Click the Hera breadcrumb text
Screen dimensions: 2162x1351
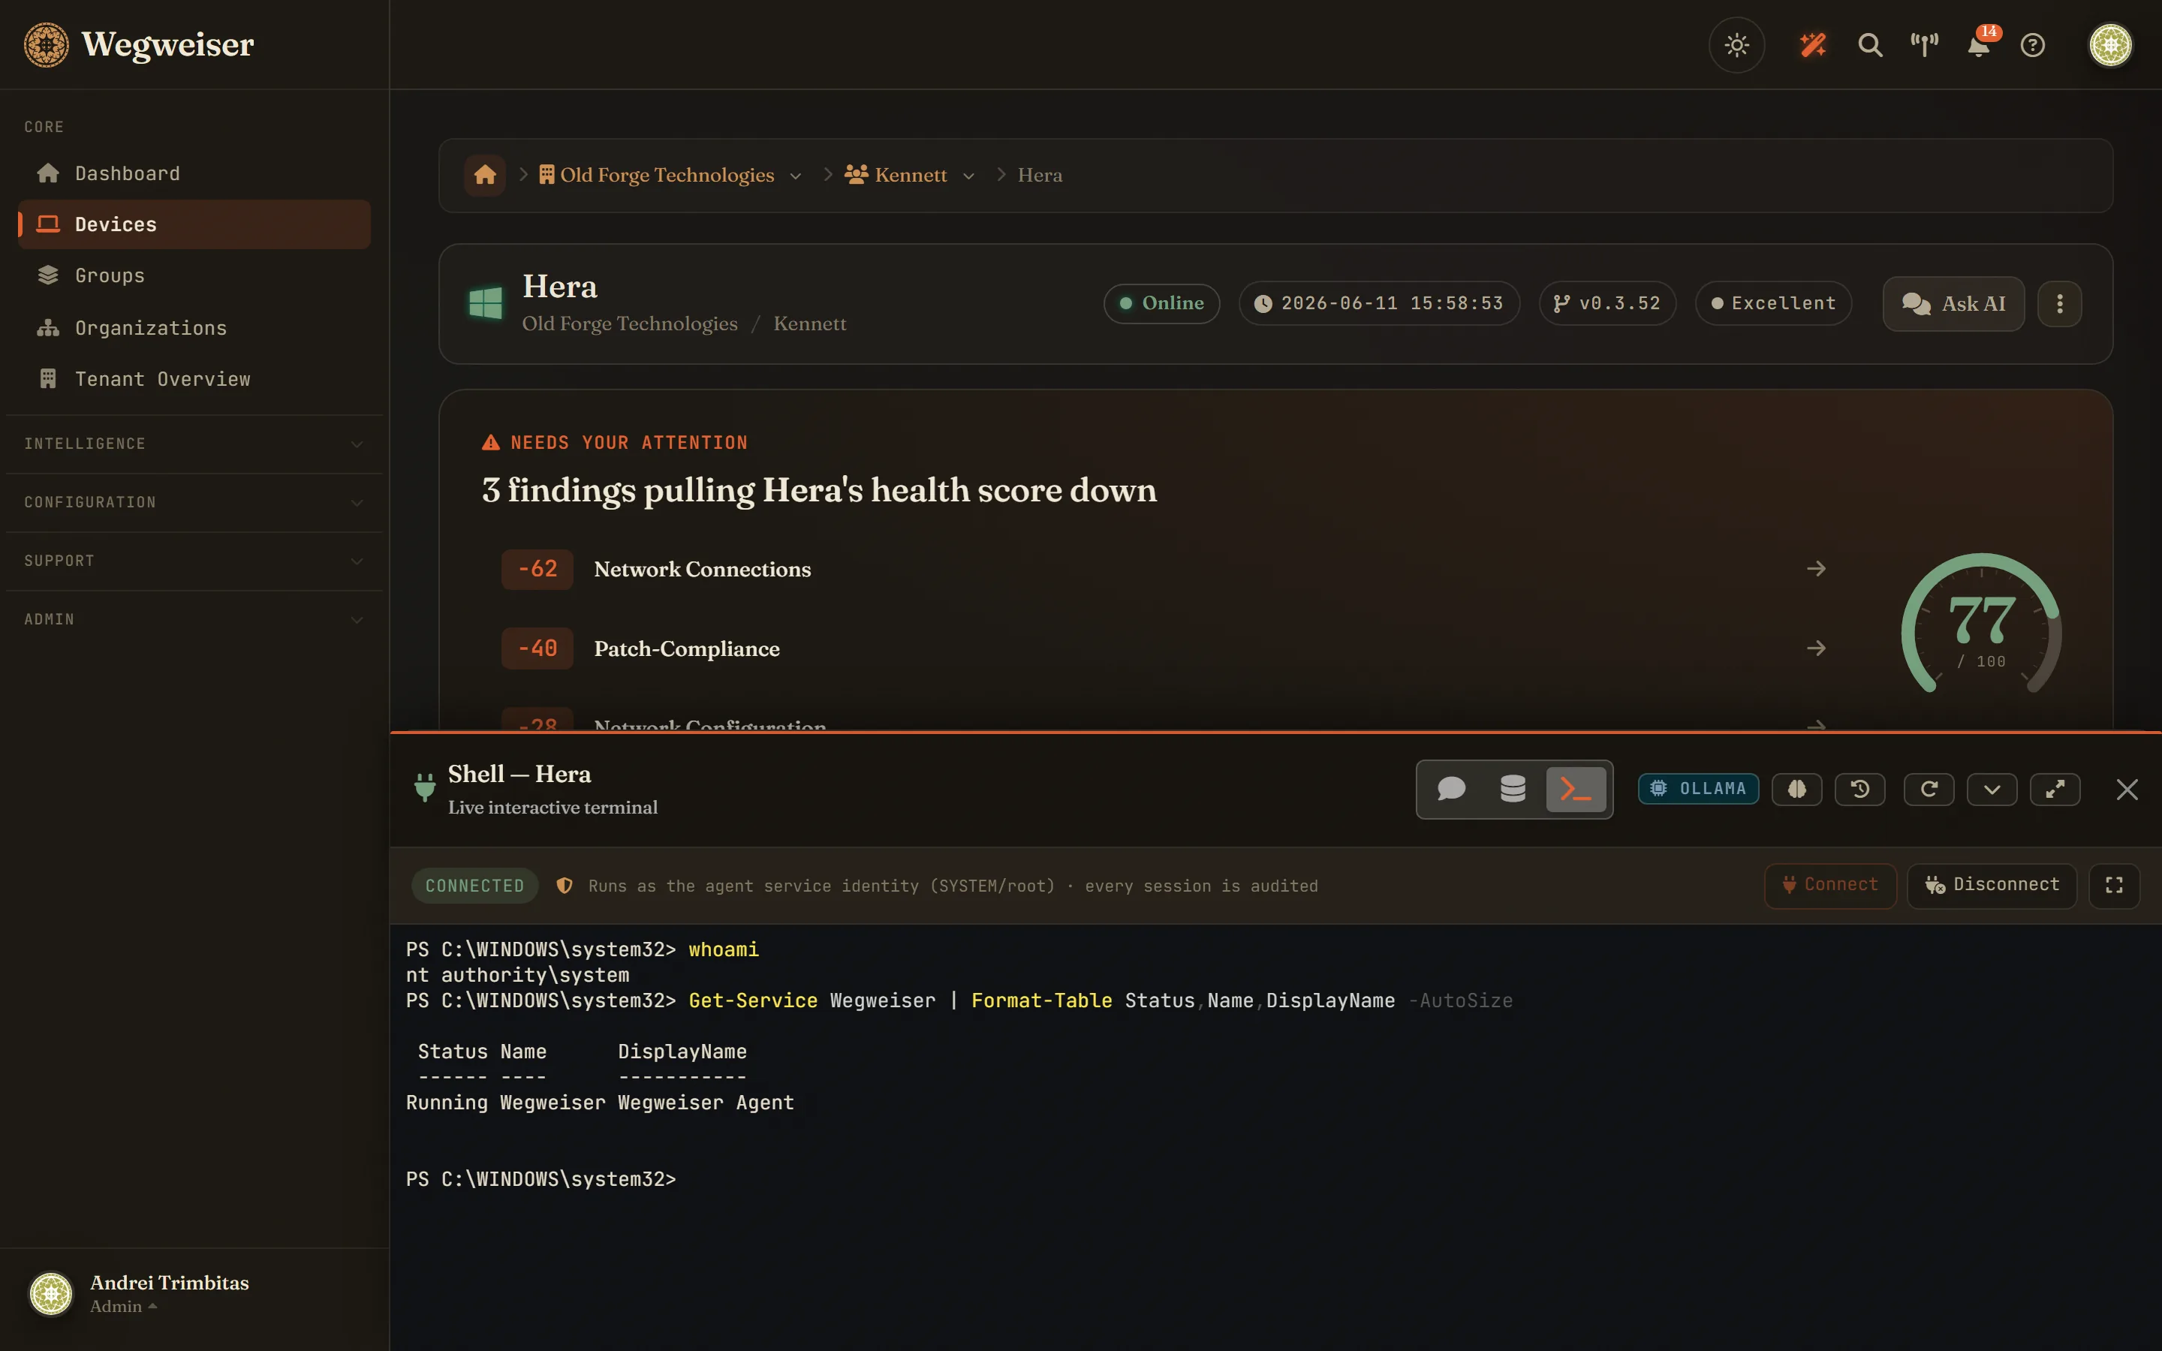[1040, 175]
